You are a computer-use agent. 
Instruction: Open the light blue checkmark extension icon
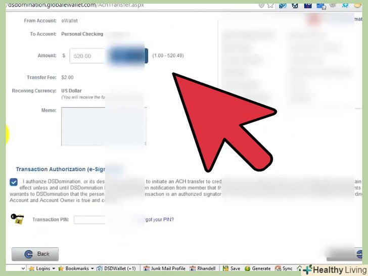283,5
